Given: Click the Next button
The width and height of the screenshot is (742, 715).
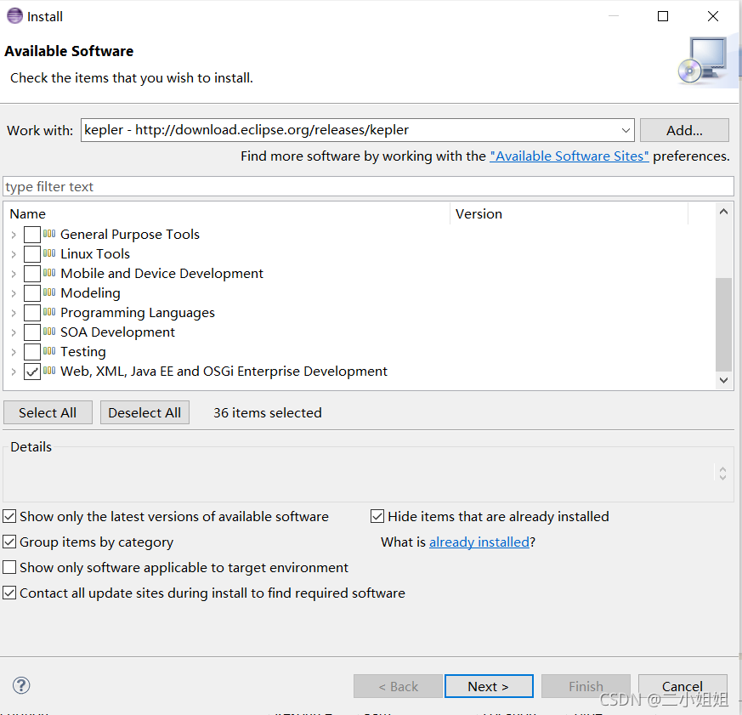Looking at the screenshot, I should (x=489, y=686).
